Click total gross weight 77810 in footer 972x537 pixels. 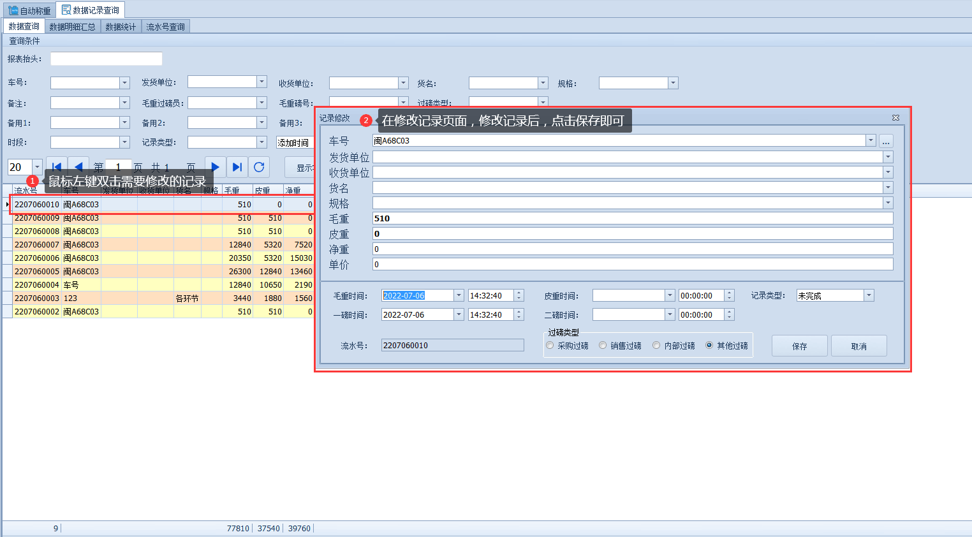click(238, 529)
